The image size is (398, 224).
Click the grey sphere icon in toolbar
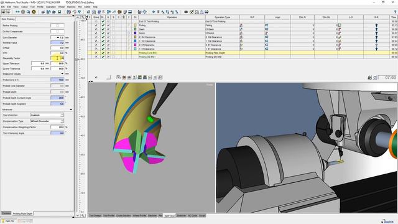point(23,12)
